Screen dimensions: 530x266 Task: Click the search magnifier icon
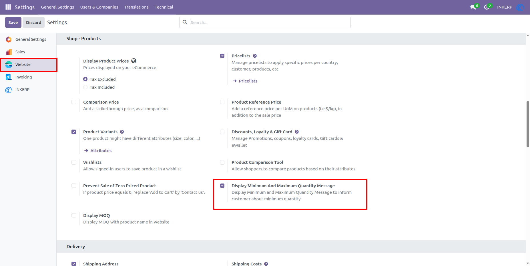(185, 22)
